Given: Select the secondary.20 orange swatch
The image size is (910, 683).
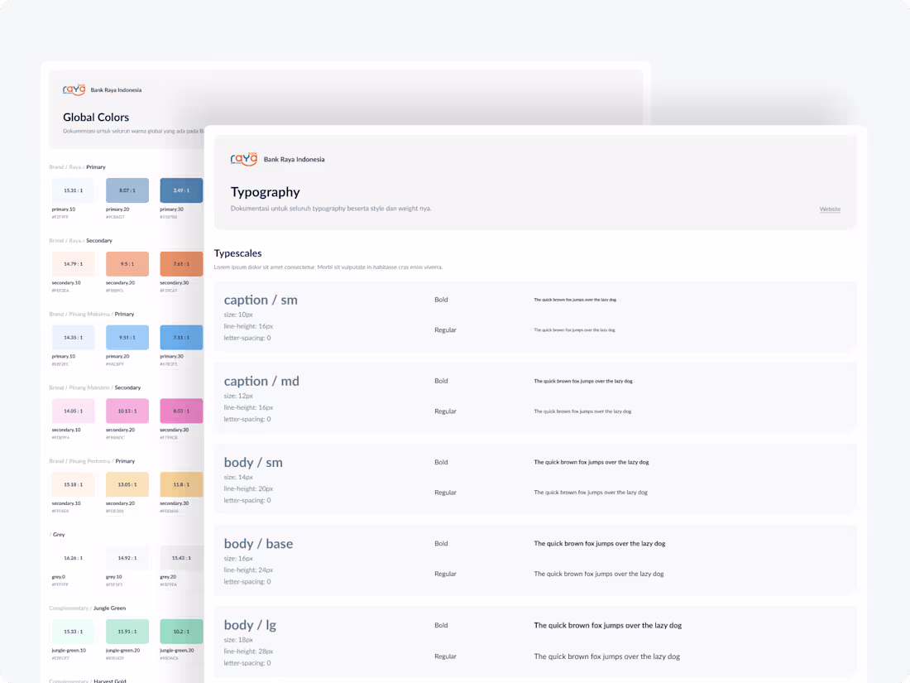Looking at the screenshot, I should [127, 263].
